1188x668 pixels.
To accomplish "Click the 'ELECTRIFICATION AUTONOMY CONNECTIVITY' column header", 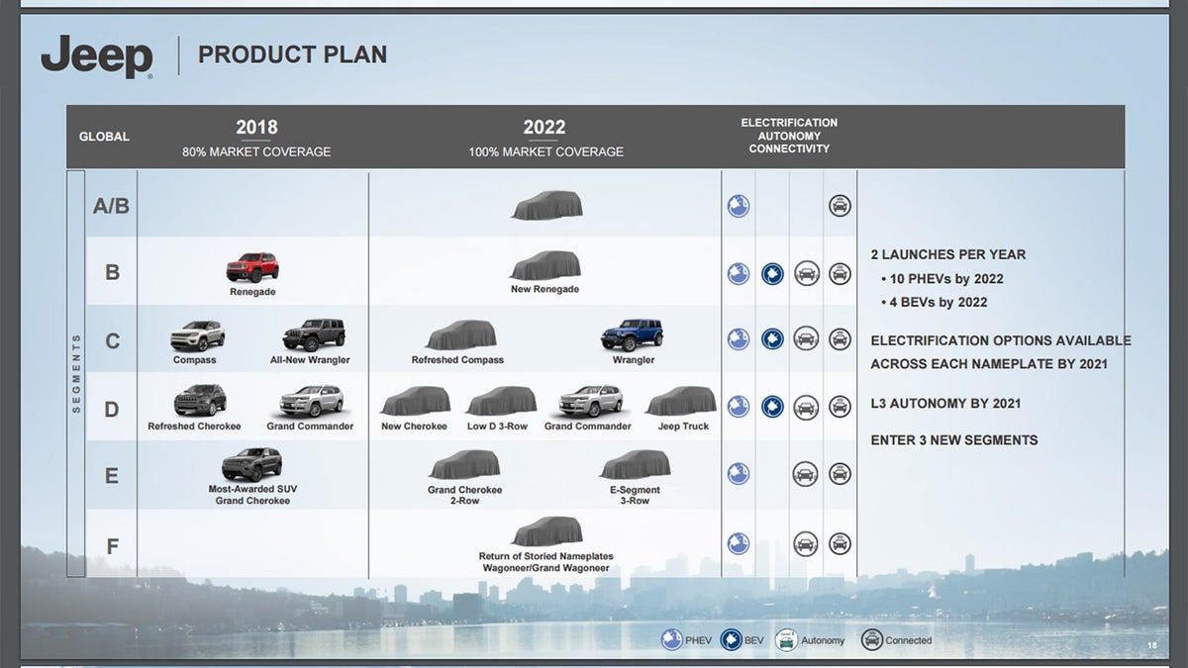I will click(789, 136).
